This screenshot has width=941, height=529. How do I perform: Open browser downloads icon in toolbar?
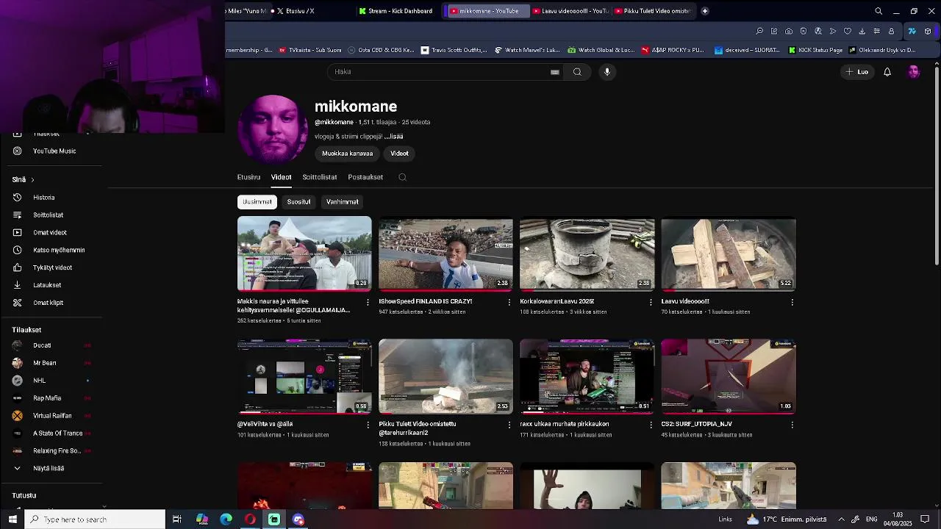coord(862,31)
